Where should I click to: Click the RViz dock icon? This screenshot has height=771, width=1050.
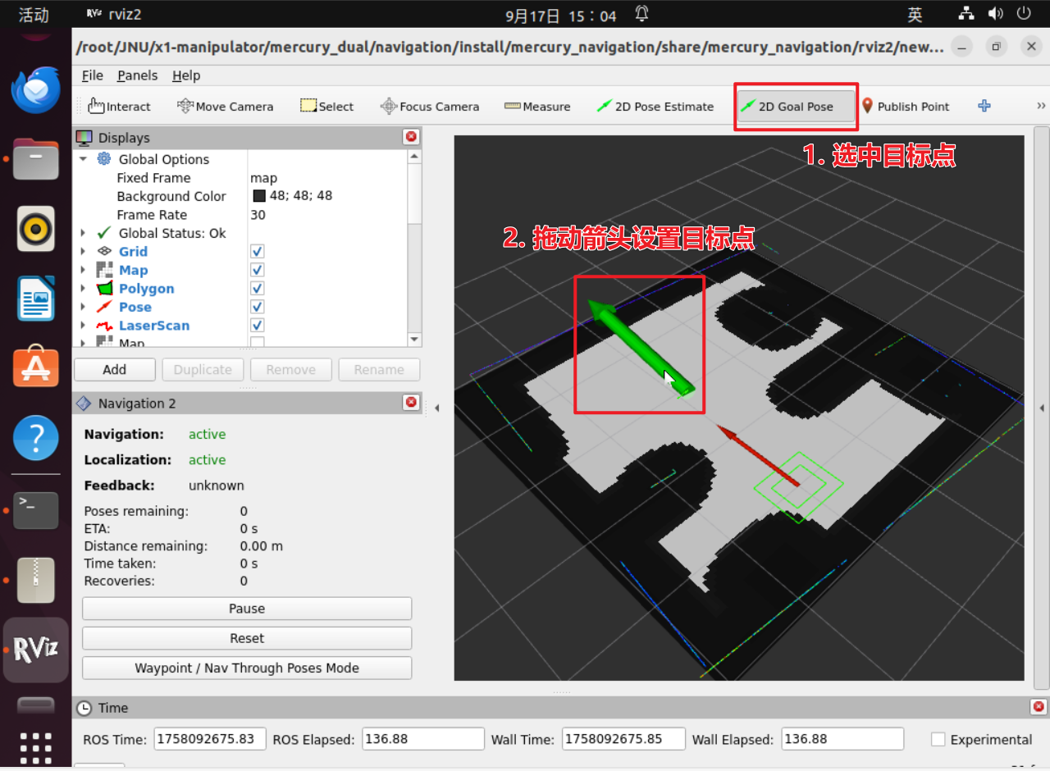point(36,650)
